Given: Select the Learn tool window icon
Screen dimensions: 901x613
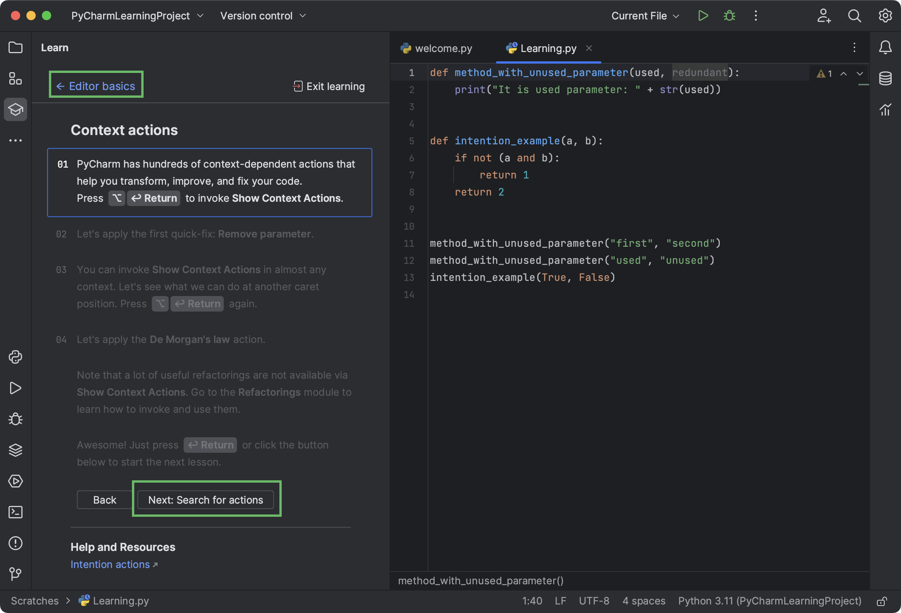Looking at the screenshot, I should pos(16,109).
